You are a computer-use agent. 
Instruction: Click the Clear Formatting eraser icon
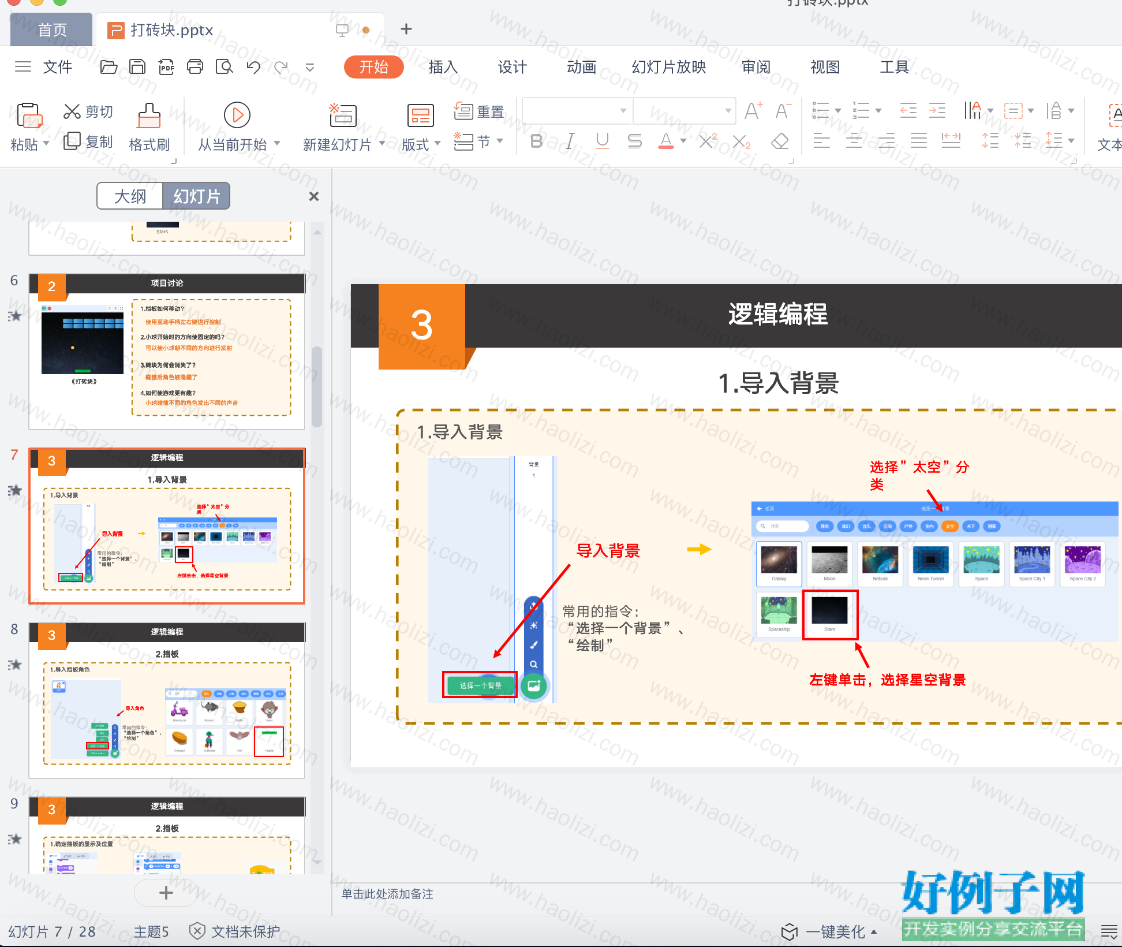pyautogui.click(x=780, y=141)
